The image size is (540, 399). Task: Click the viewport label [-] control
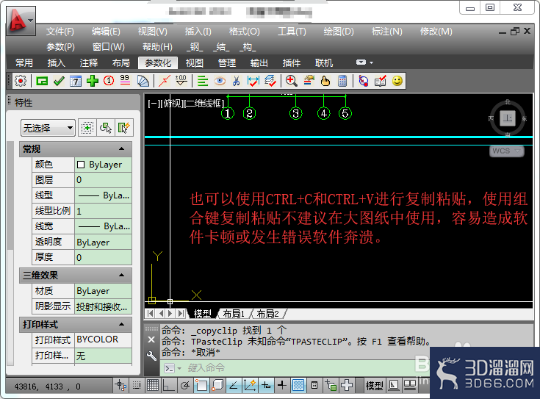pyautogui.click(x=153, y=104)
